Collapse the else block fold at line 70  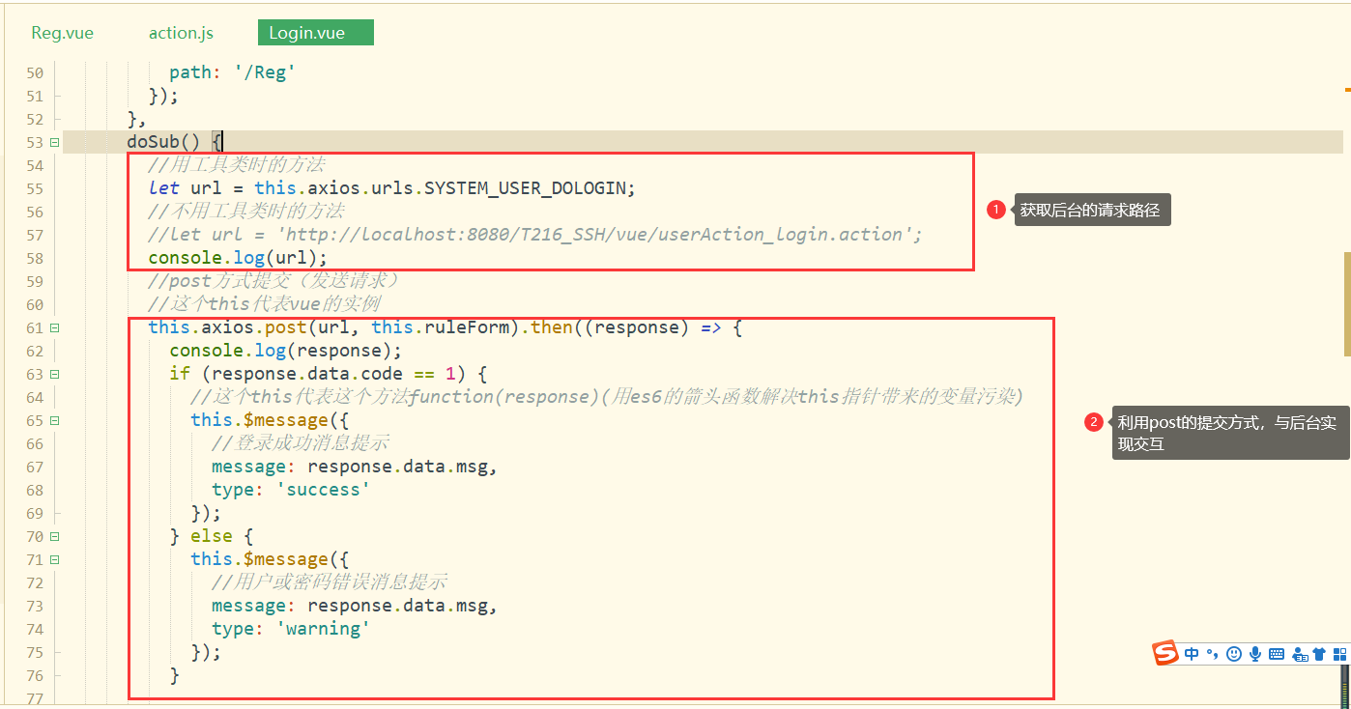pyautogui.click(x=54, y=536)
